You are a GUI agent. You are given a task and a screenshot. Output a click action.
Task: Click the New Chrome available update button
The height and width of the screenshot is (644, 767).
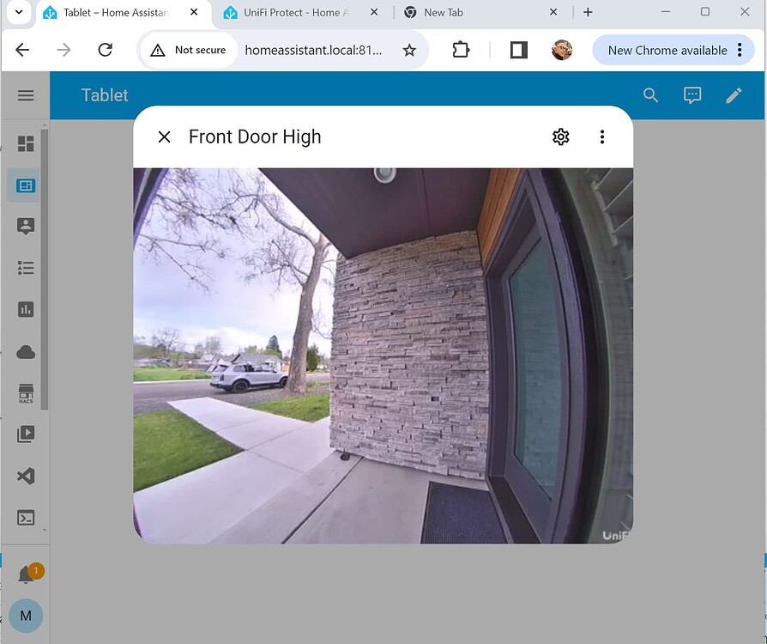tap(667, 50)
